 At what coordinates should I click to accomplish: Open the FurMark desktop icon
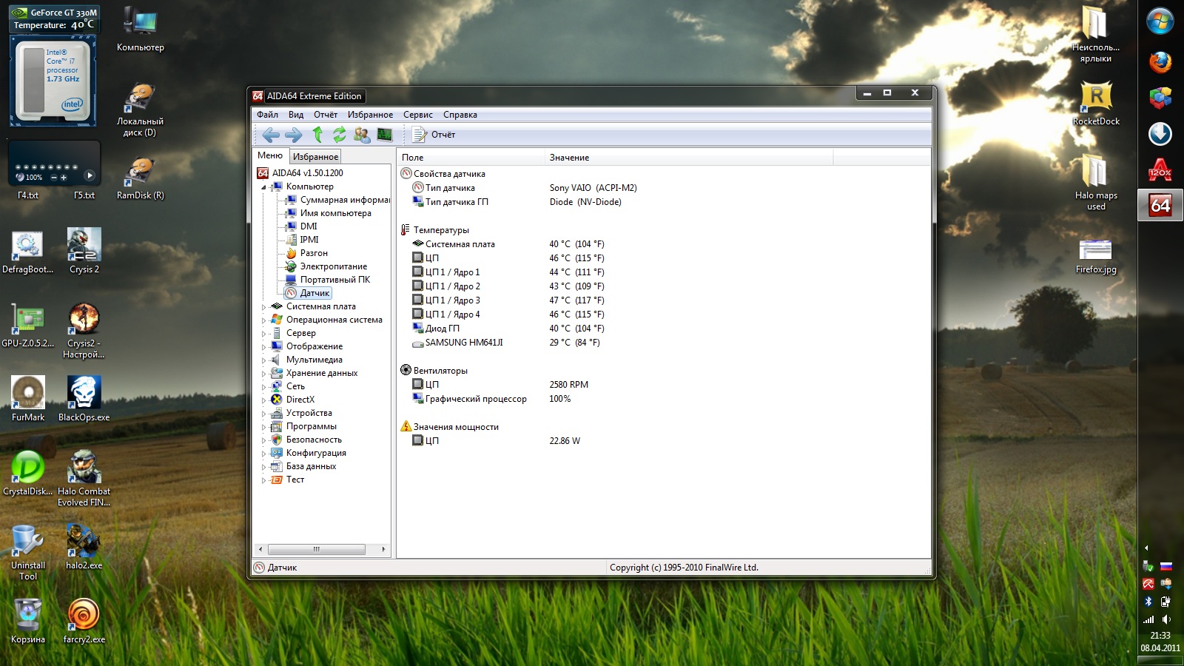tap(28, 400)
